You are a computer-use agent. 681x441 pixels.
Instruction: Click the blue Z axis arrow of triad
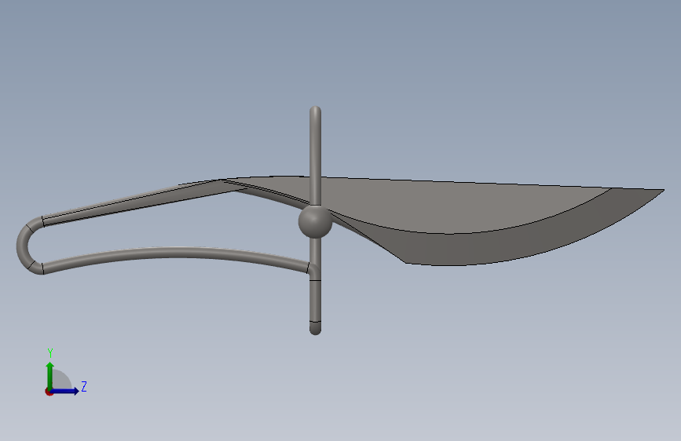(x=65, y=391)
